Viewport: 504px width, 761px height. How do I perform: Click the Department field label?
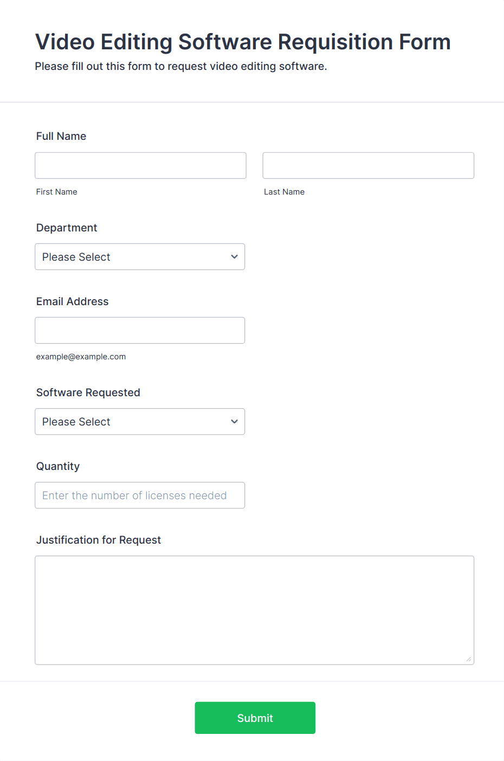coord(67,228)
